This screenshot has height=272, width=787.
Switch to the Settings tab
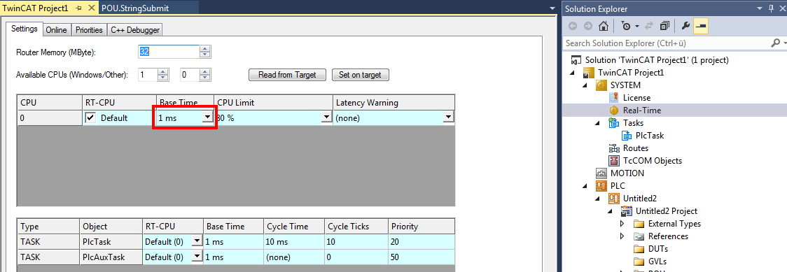click(x=24, y=29)
